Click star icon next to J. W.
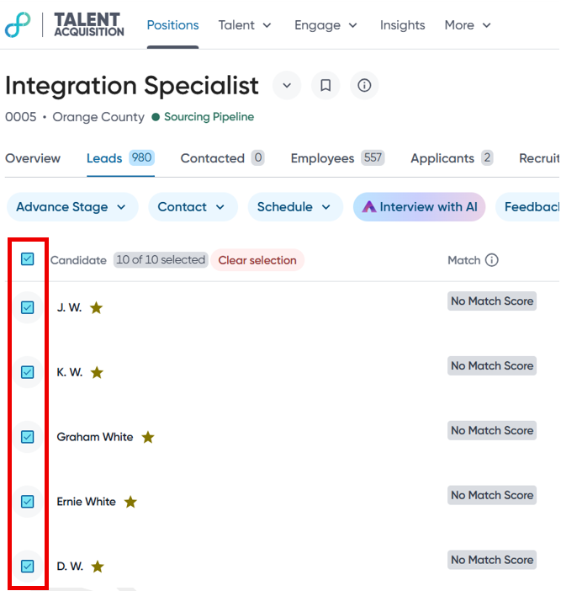The image size is (561, 591). click(96, 308)
